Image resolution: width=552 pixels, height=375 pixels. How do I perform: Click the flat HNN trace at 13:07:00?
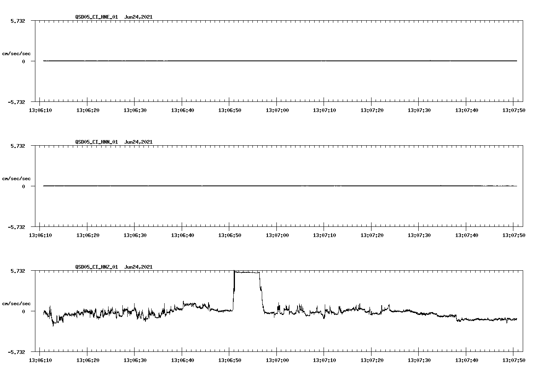coord(277,186)
